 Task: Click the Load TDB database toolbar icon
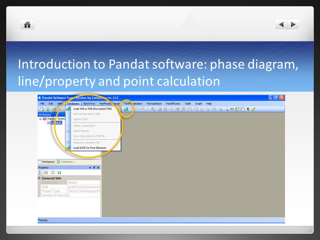126,109
